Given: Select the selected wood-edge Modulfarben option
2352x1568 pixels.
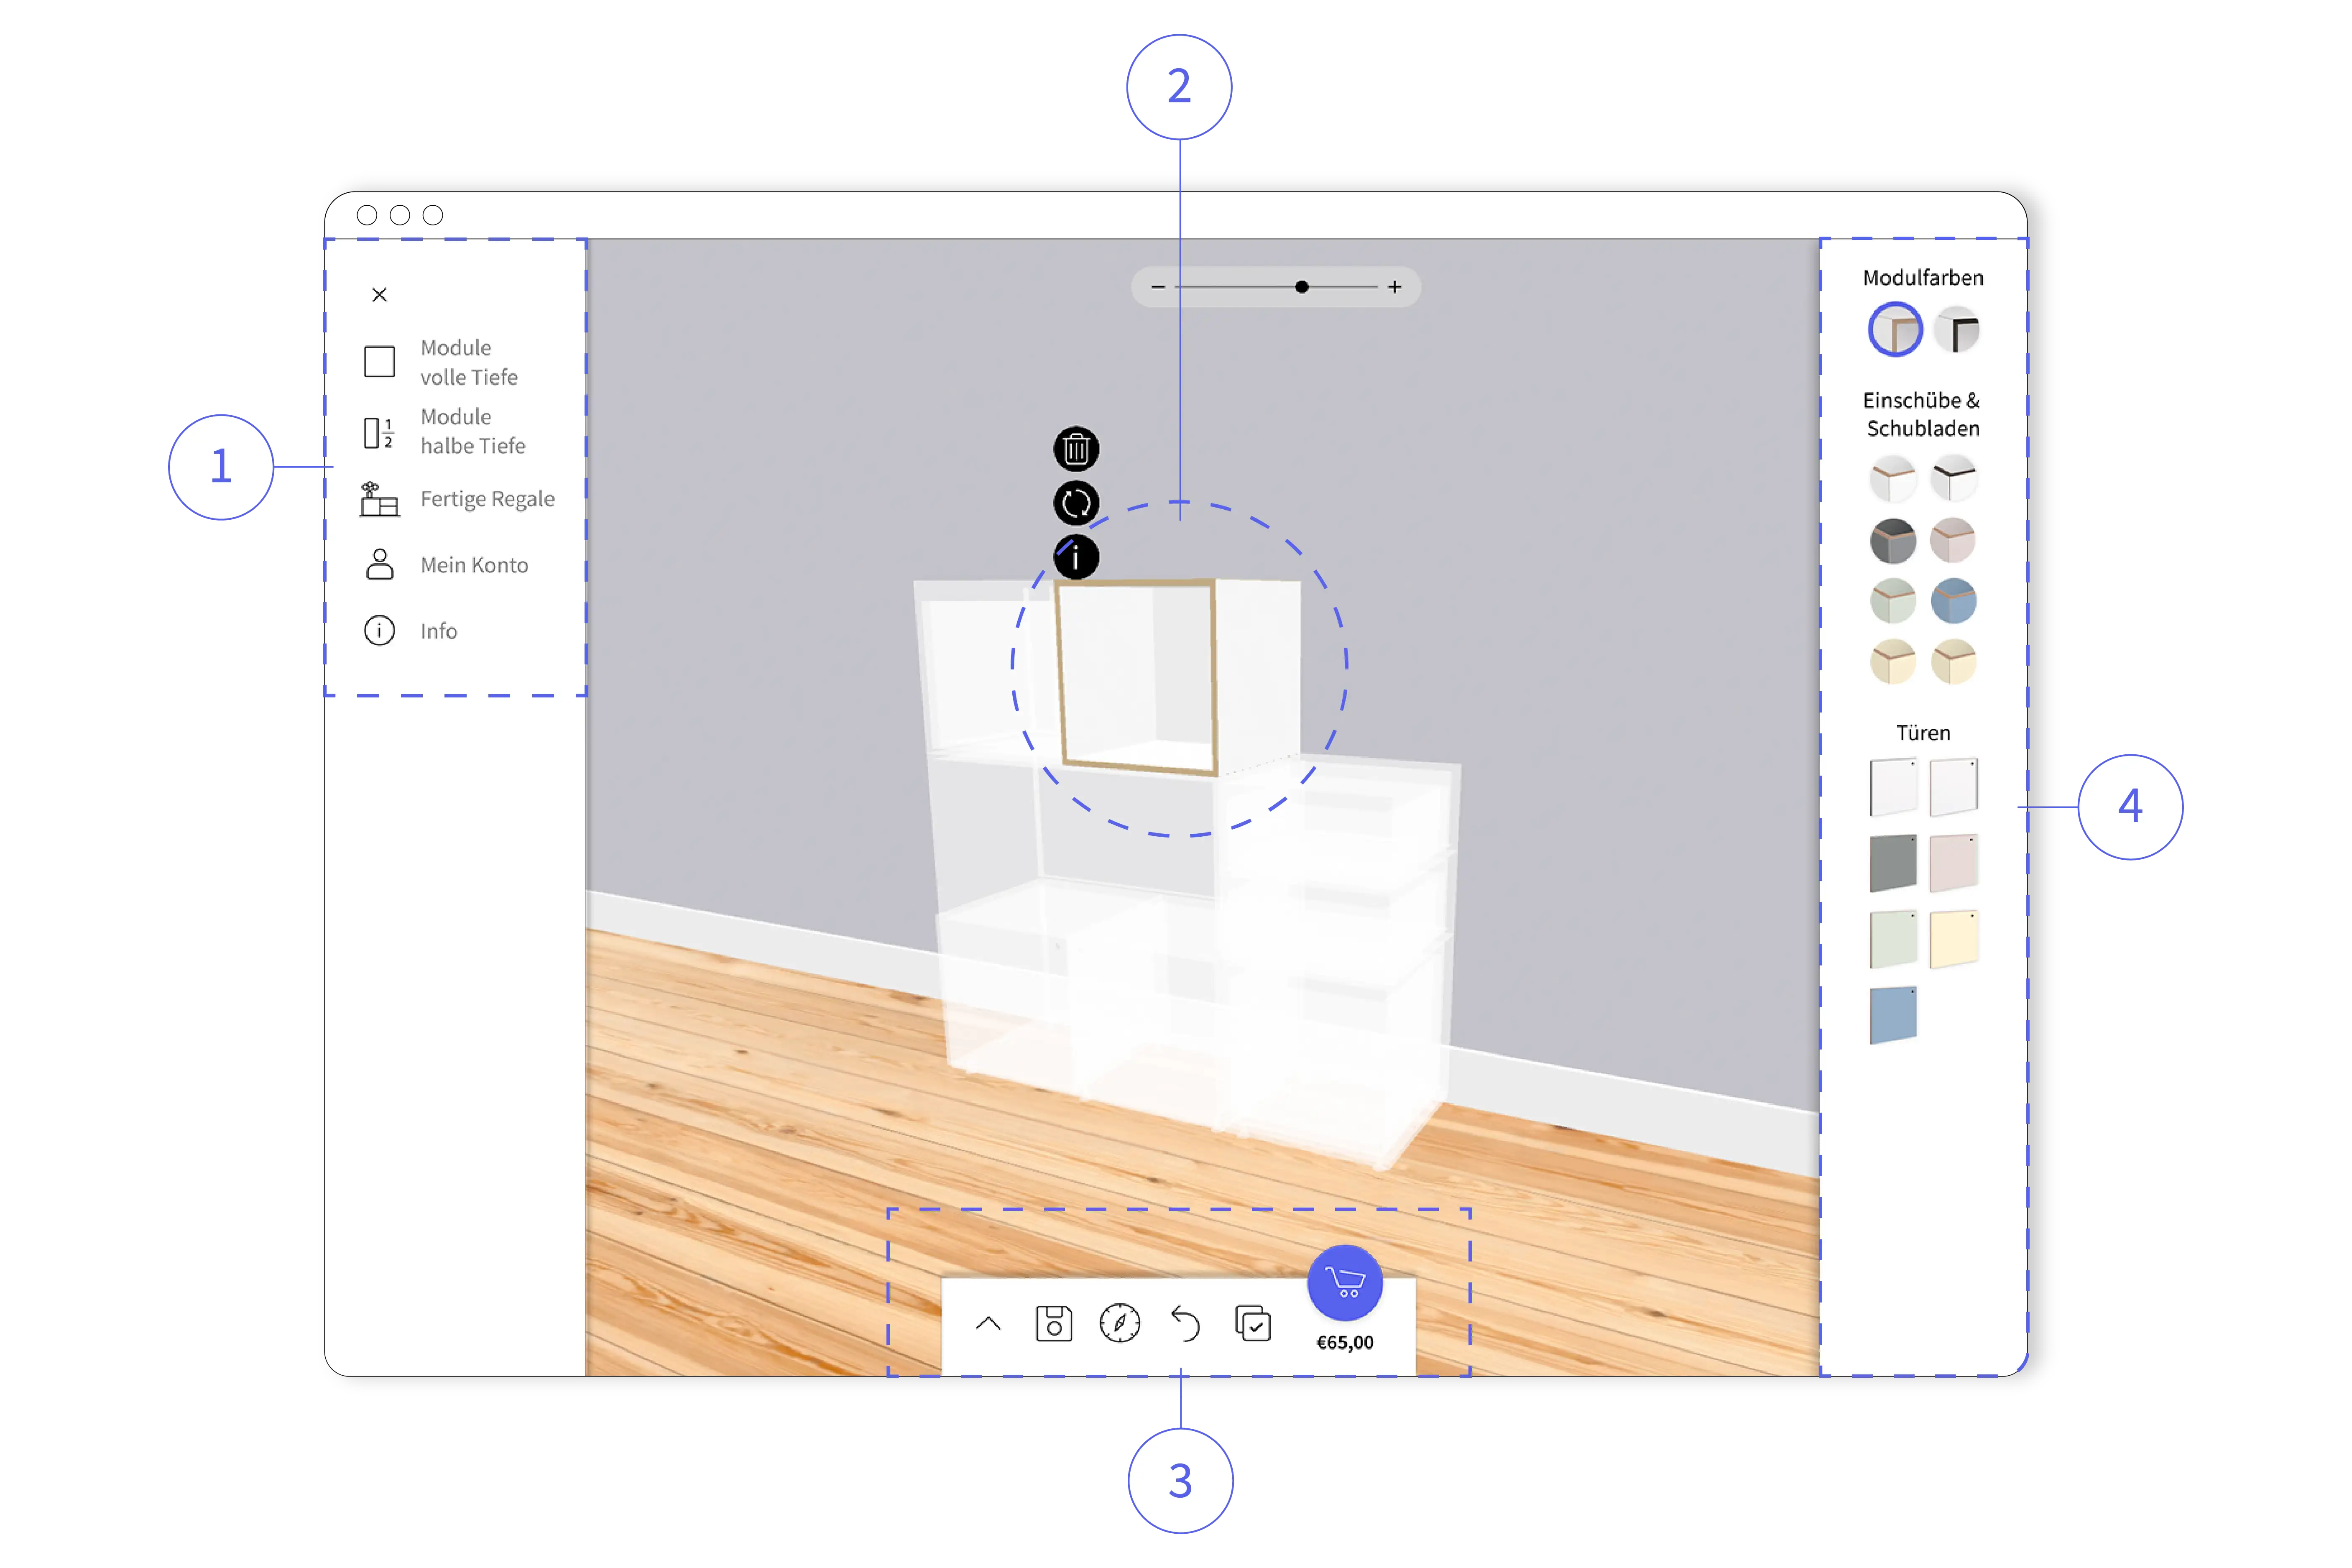Looking at the screenshot, I should pos(1895,330).
